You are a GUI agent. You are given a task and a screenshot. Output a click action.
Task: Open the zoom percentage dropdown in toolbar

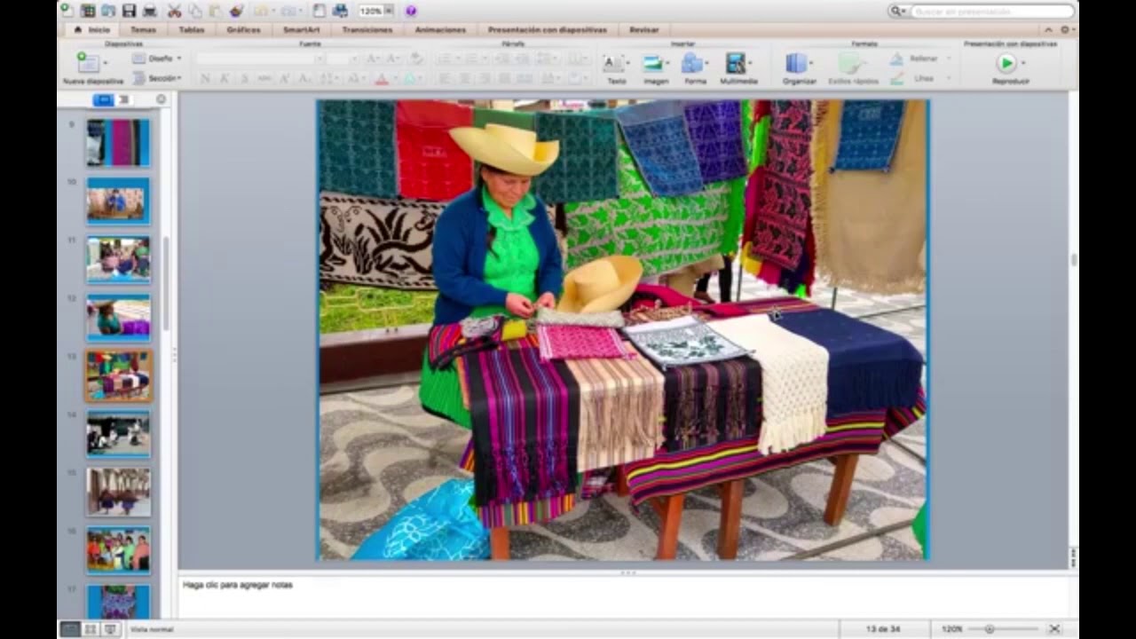tap(389, 11)
